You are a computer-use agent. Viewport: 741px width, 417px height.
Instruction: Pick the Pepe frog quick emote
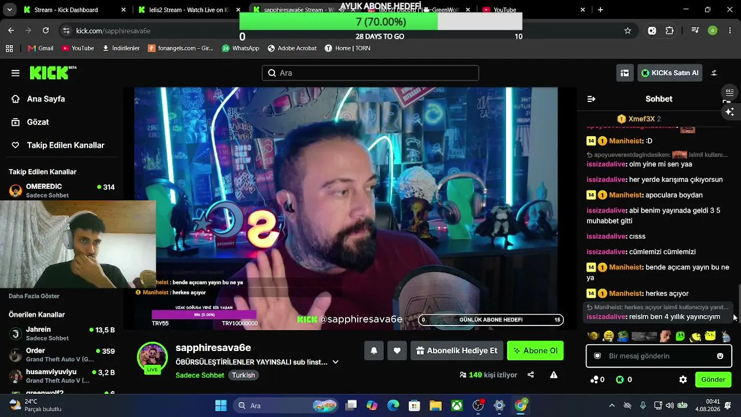click(x=623, y=336)
